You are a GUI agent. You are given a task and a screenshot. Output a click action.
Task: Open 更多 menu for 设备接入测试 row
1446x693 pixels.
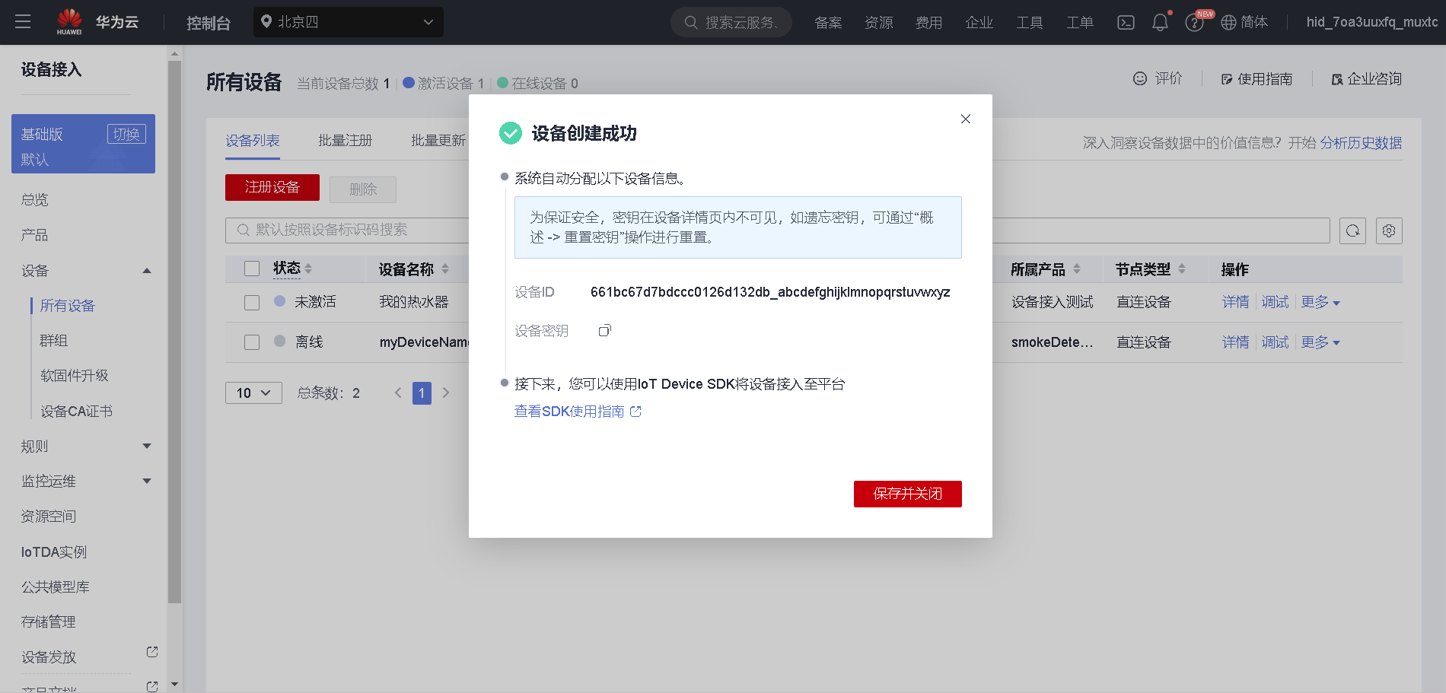pyautogui.click(x=1320, y=302)
